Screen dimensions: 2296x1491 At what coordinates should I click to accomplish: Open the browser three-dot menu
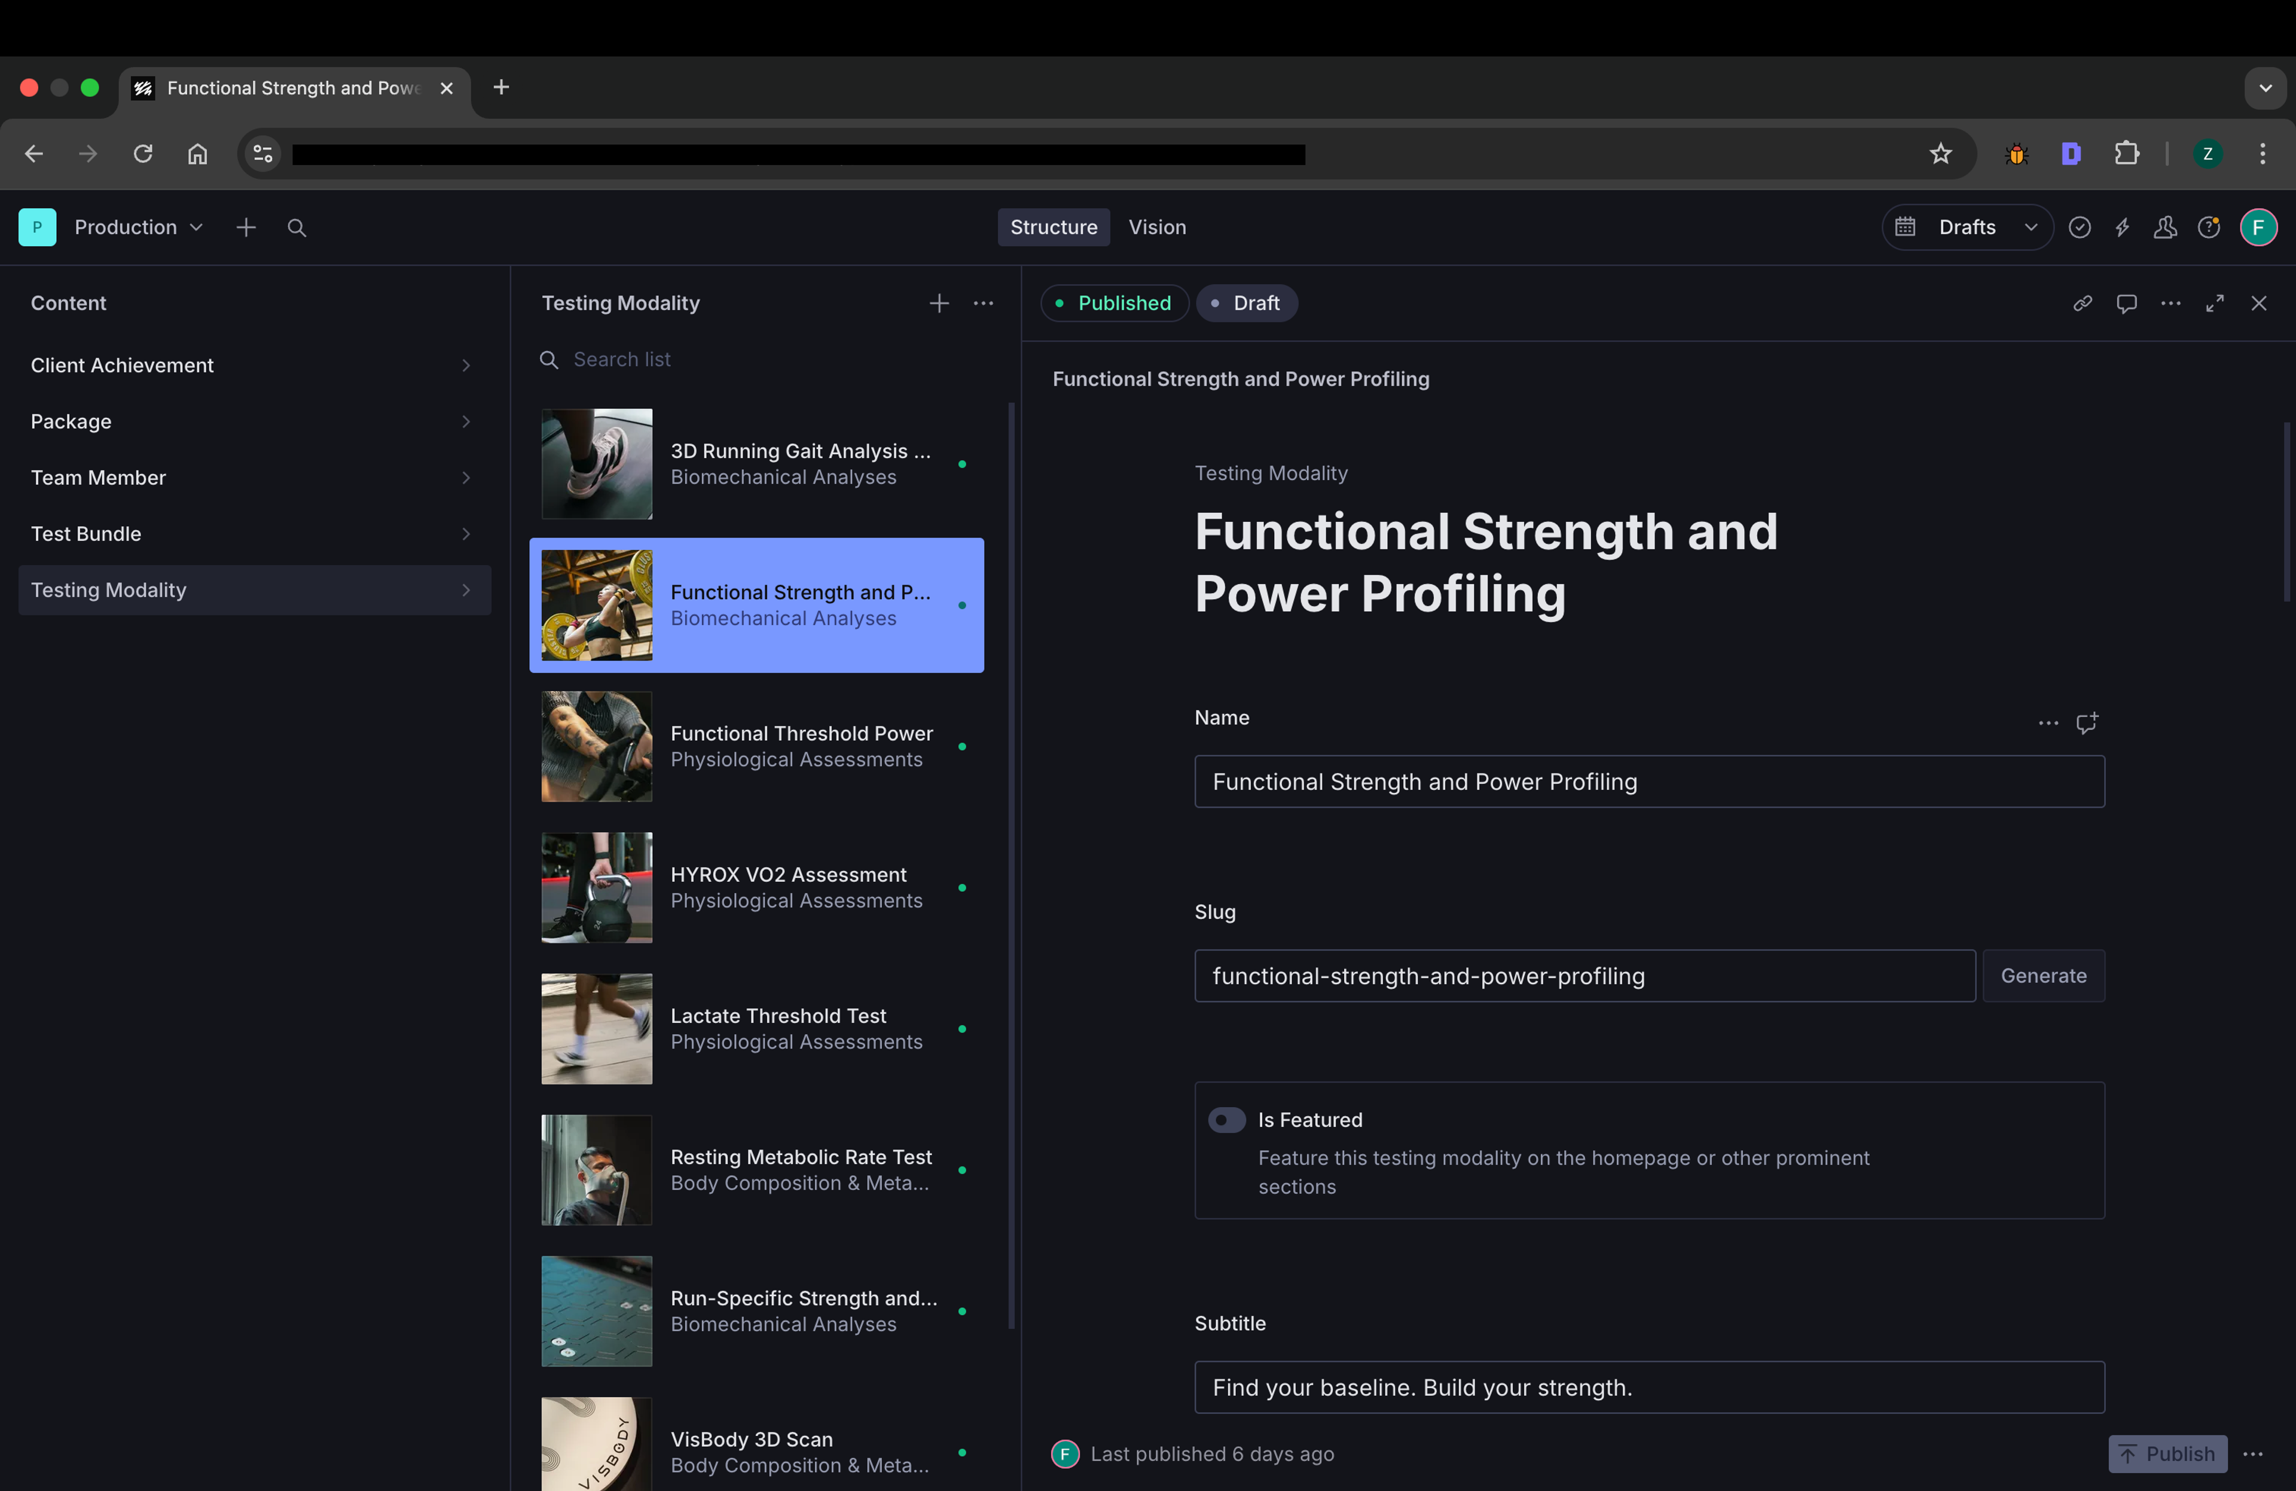coord(2261,154)
